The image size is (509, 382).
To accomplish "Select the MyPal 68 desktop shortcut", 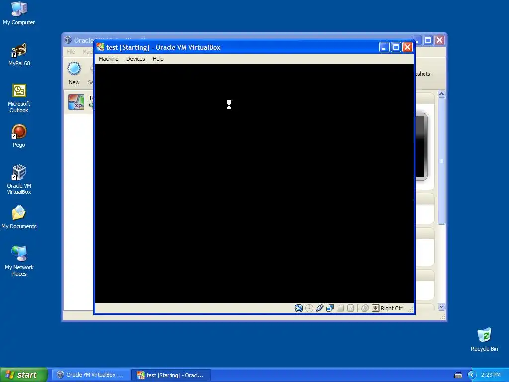I will click(19, 55).
